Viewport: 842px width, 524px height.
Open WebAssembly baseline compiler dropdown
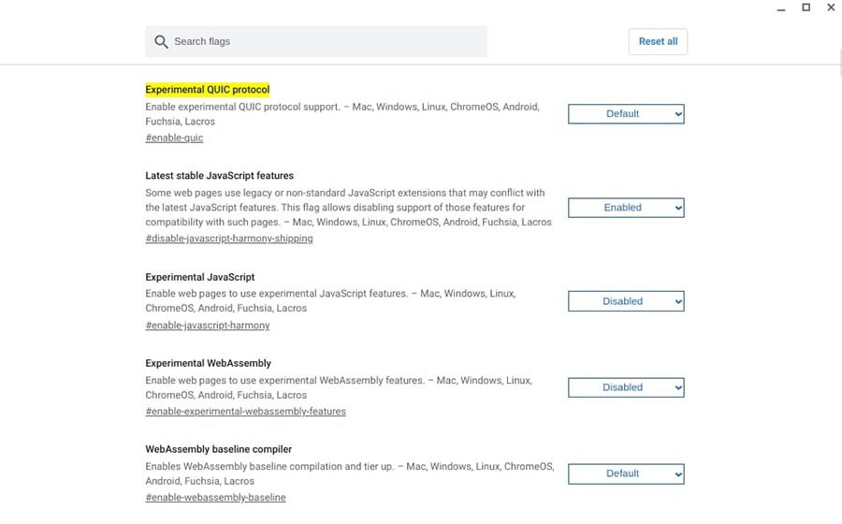(x=626, y=473)
